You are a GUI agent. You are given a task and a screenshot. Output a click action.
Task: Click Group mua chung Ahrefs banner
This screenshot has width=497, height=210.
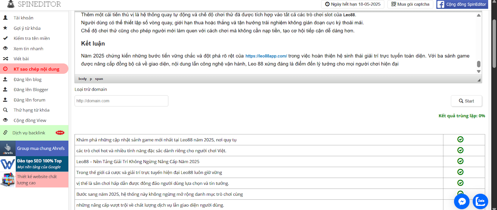34,148
